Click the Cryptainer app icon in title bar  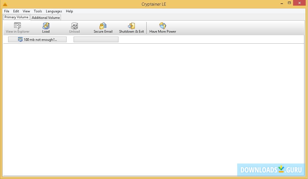click(5, 4)
